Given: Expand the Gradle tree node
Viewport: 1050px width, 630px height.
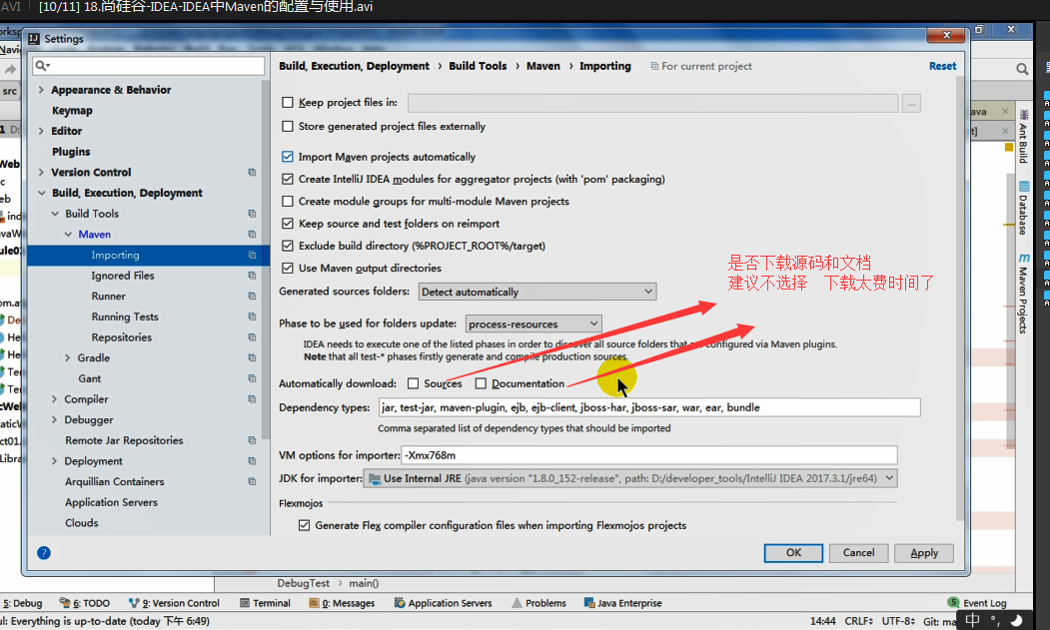Looking at the screenshot, I should [68, 358].
